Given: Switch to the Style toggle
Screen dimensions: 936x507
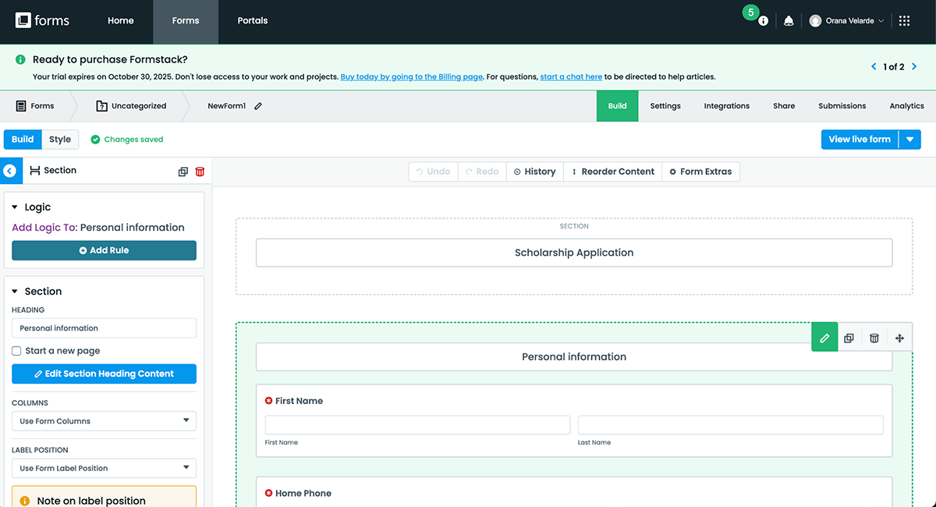Looking at the screenshot, I should pyautogui.click(x=60, y=140).
